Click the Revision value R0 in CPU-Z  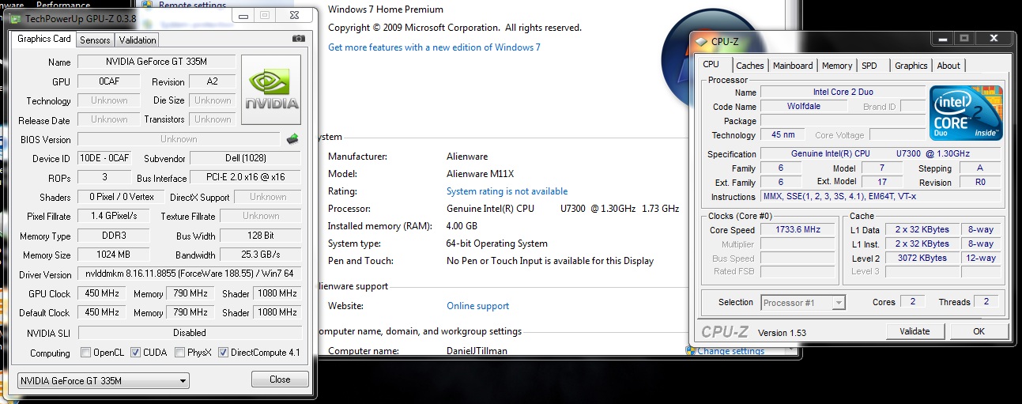[x=980, y=183]
